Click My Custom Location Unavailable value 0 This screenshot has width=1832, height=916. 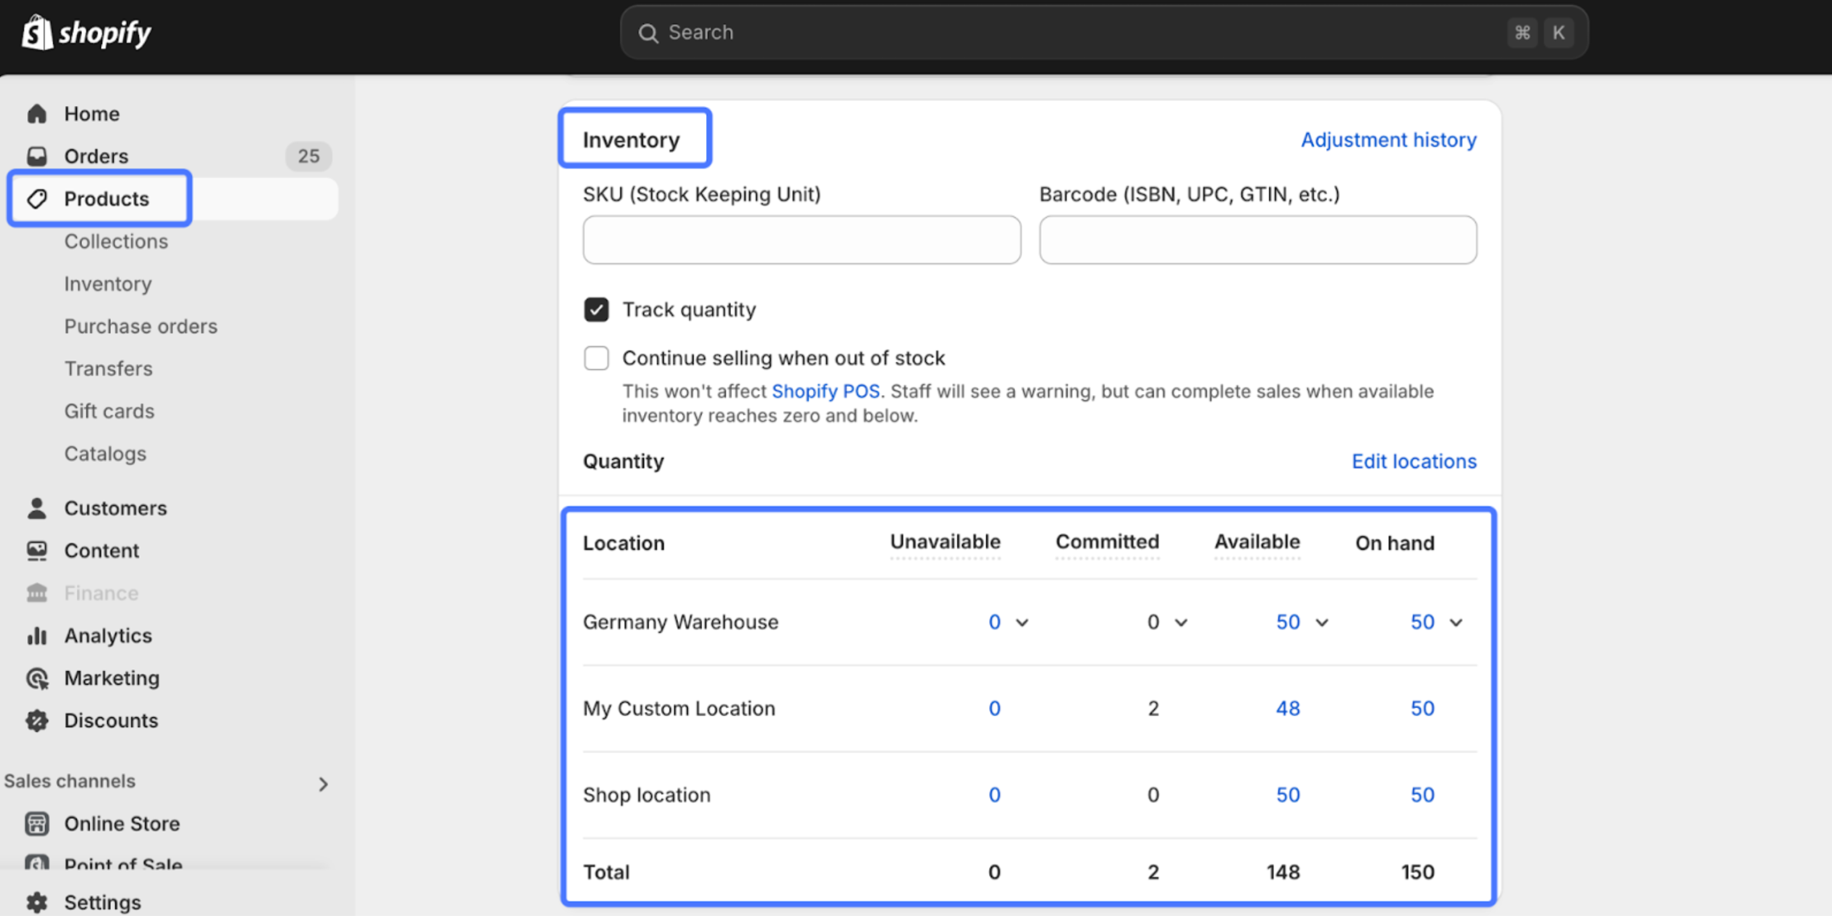(x=994, y=709)
